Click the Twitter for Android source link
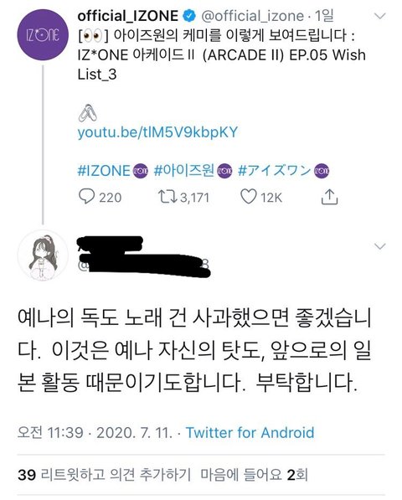Image resolution: width=402 pixels, height=500 pixels. click(x=250, y=433)
